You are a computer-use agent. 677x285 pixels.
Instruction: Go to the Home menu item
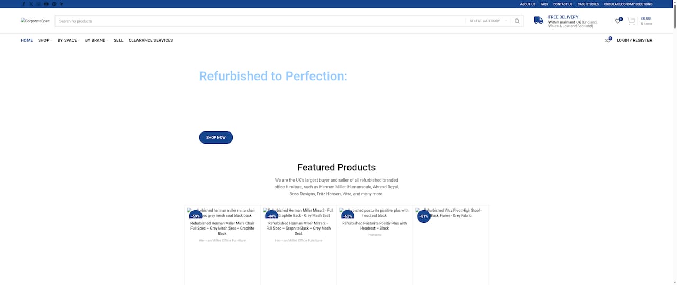click(x=26, y=40)
